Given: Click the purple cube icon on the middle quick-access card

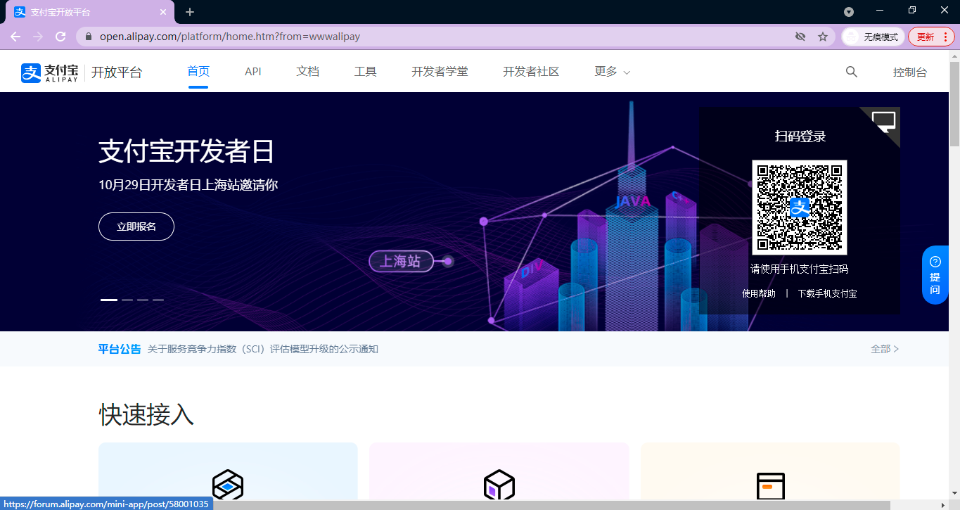Looking at the screenshot, I should click(499, 485).
